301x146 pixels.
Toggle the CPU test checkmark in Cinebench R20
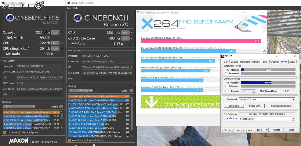(x=132, y=33)
